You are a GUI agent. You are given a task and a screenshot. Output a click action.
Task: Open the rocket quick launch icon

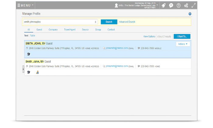click(163, 5)
